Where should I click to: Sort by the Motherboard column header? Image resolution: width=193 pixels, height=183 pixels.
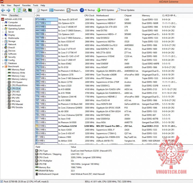[x=109, y=15]
